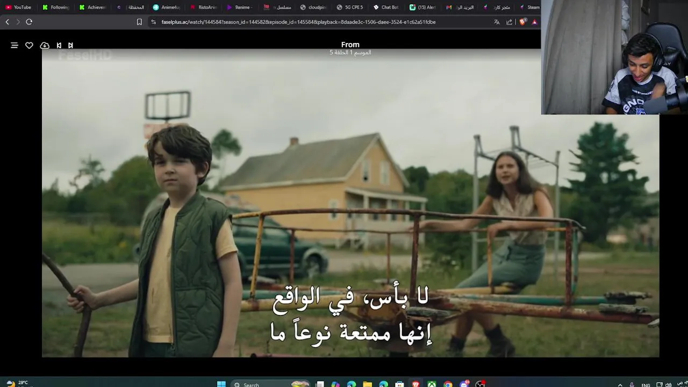The image size is (688, 387).
Task: Switch to Gmail البريد الوارد tab
Action: (460, 8)
